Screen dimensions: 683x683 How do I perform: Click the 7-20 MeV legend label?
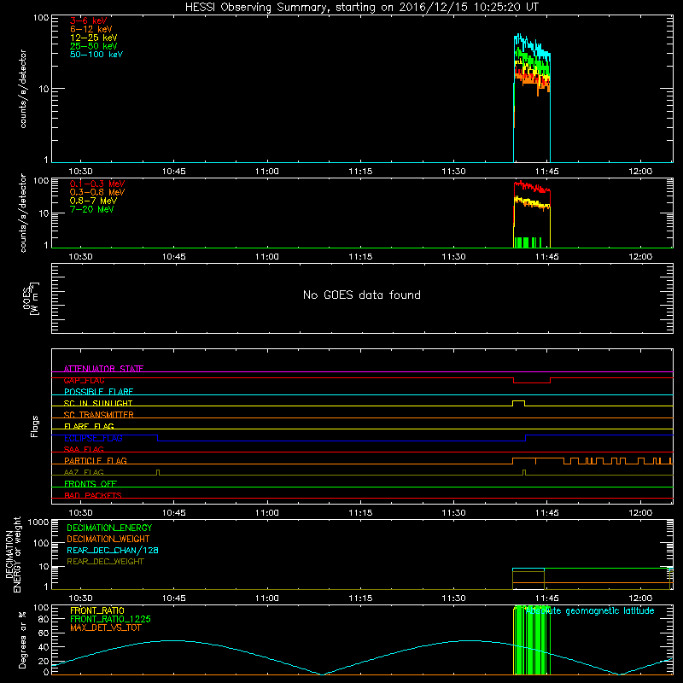[x=91, y=209]
